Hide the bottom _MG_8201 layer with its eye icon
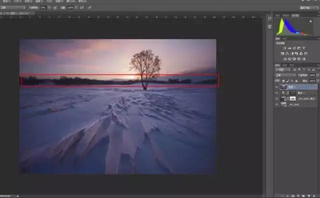 [x=276, y=104]
